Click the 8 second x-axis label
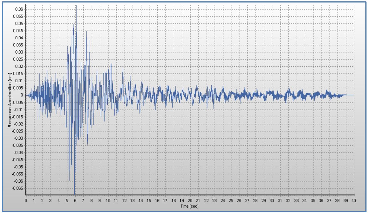369x214 pixels. click(x=92, y=200)
